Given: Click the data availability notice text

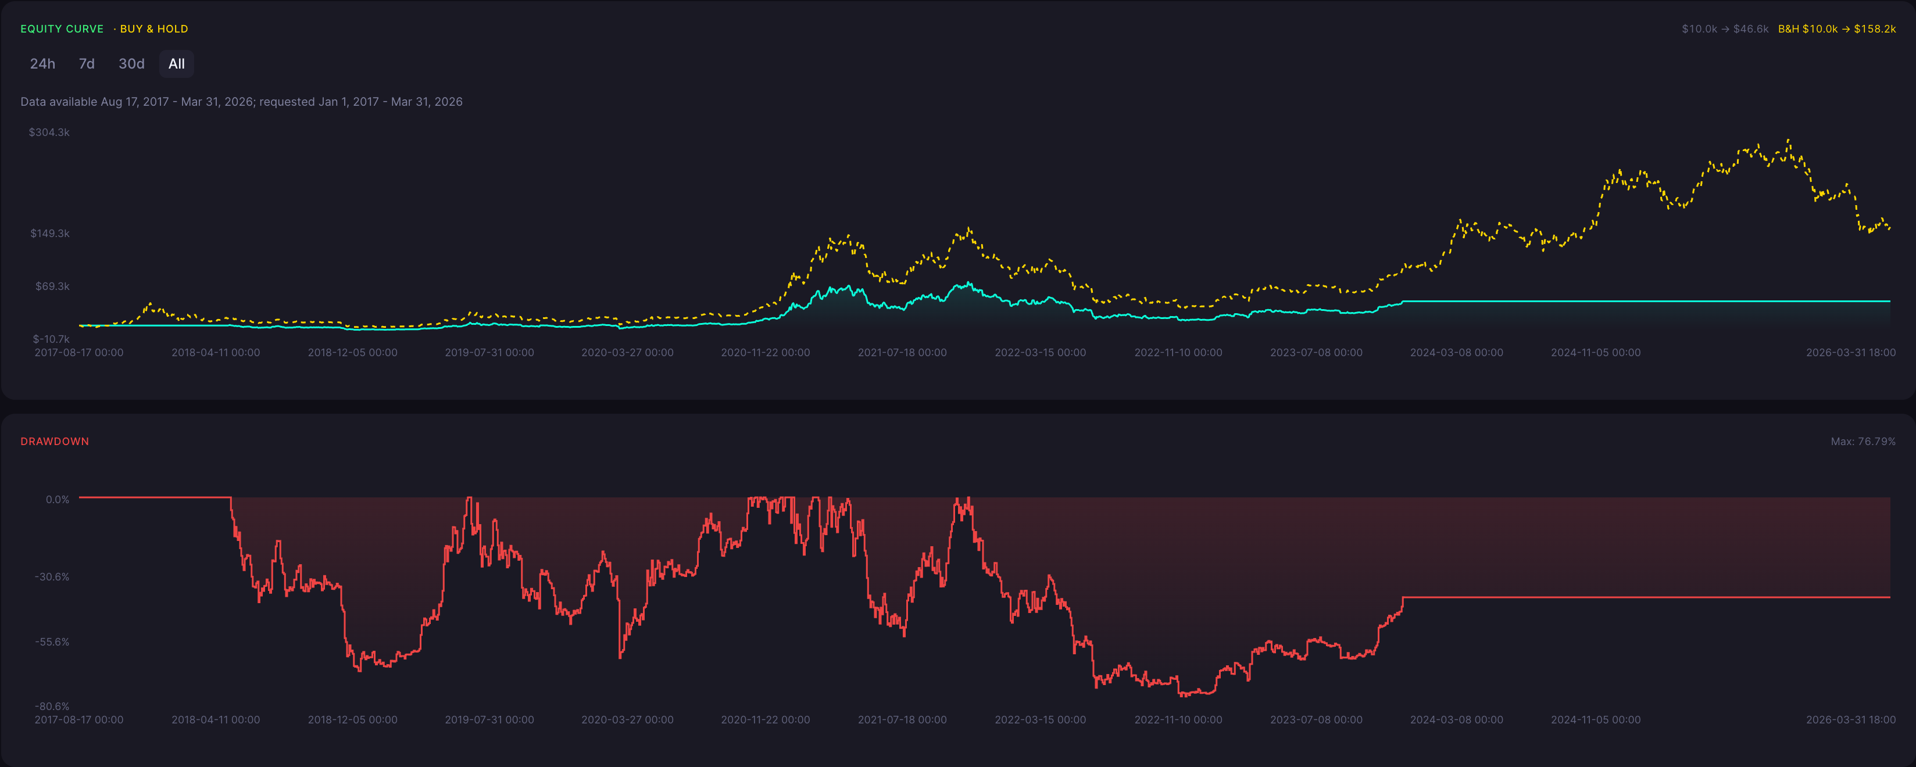Looking at the screenshot, I should point(241,102).
